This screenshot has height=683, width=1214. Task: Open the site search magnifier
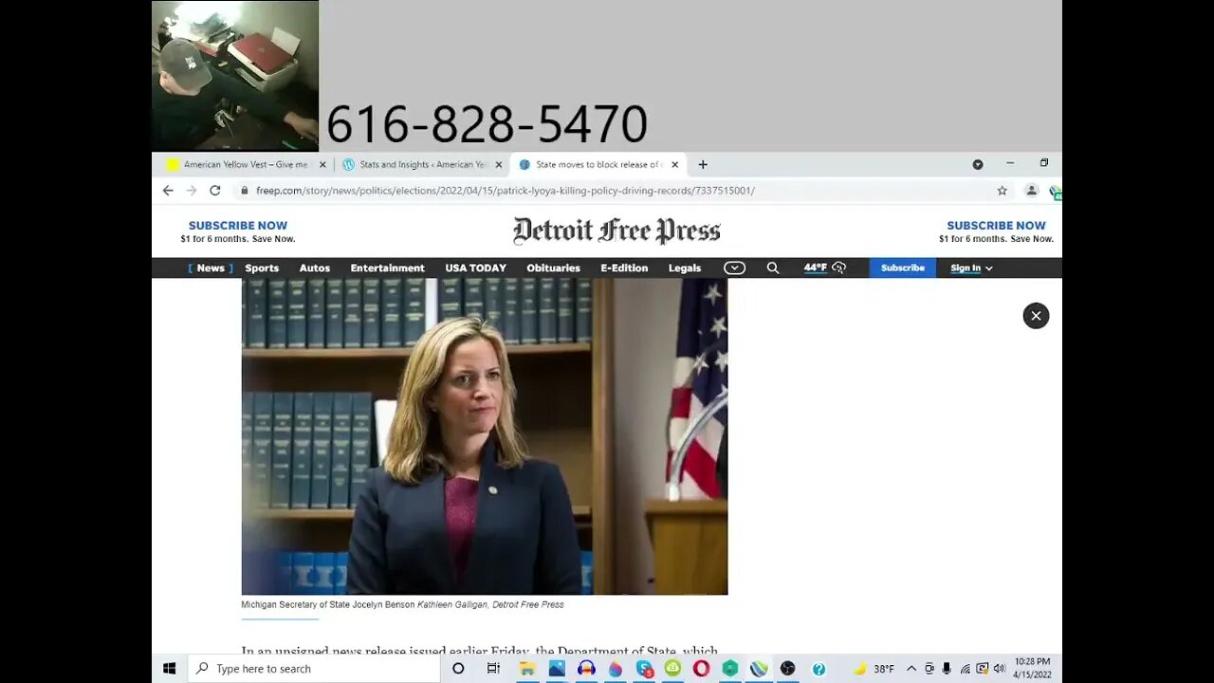[x=773, y=268]
